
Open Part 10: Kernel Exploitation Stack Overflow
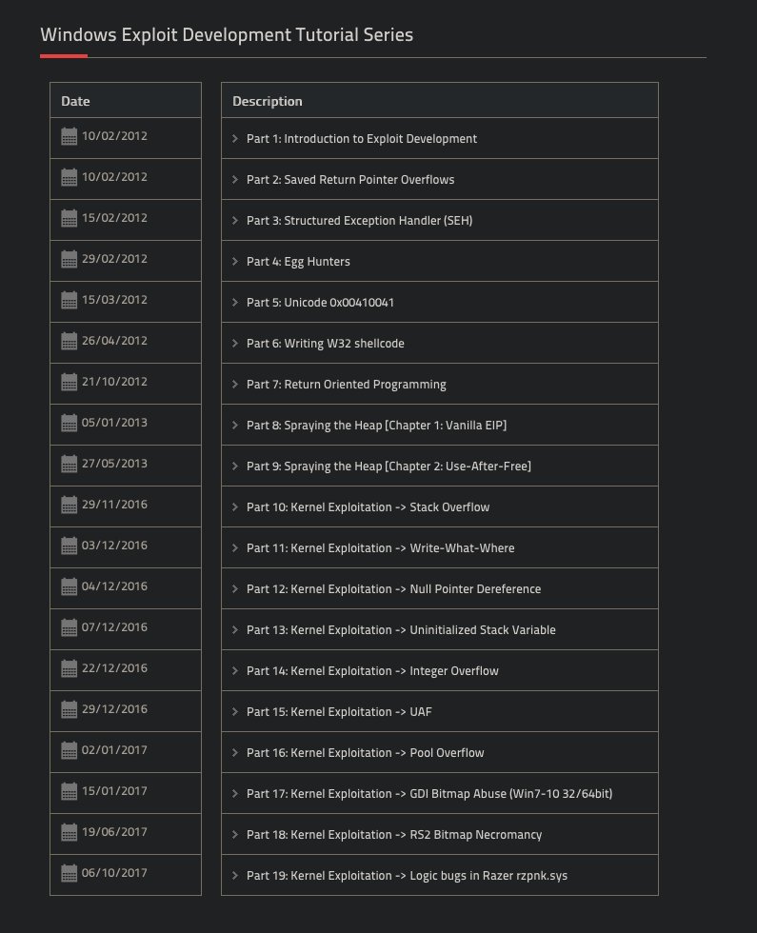pos(368,506)
